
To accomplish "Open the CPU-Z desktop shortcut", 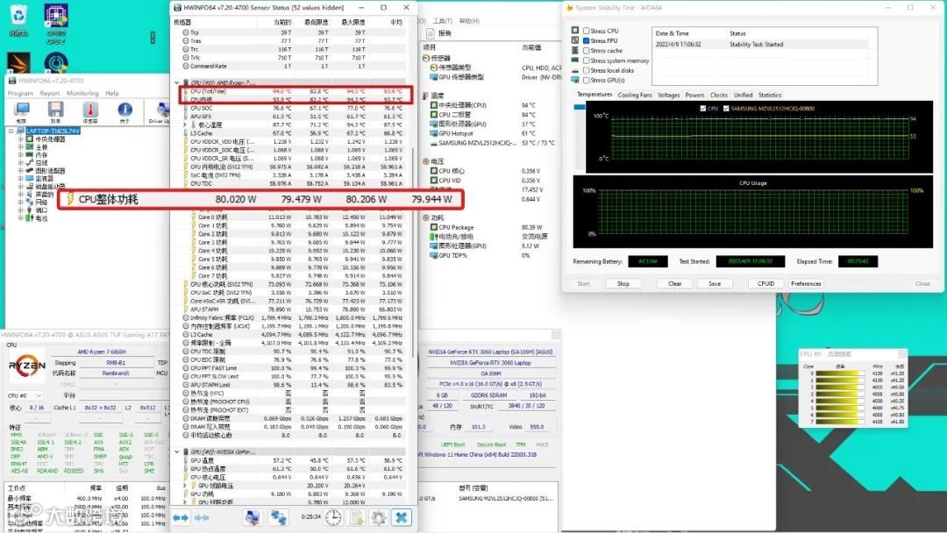I will (x=55, y=23).
